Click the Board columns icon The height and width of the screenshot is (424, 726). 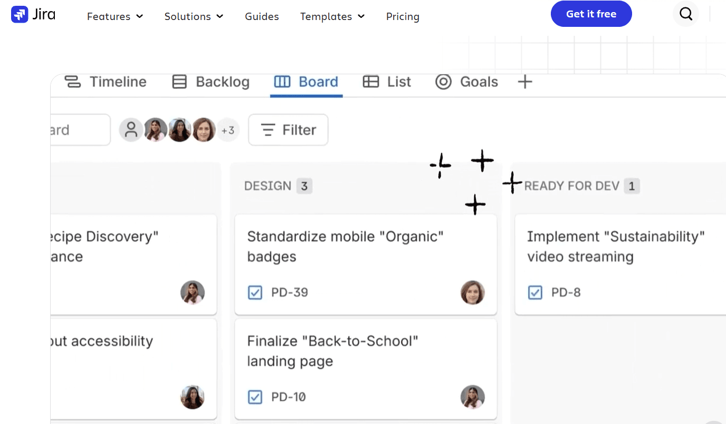282,82
